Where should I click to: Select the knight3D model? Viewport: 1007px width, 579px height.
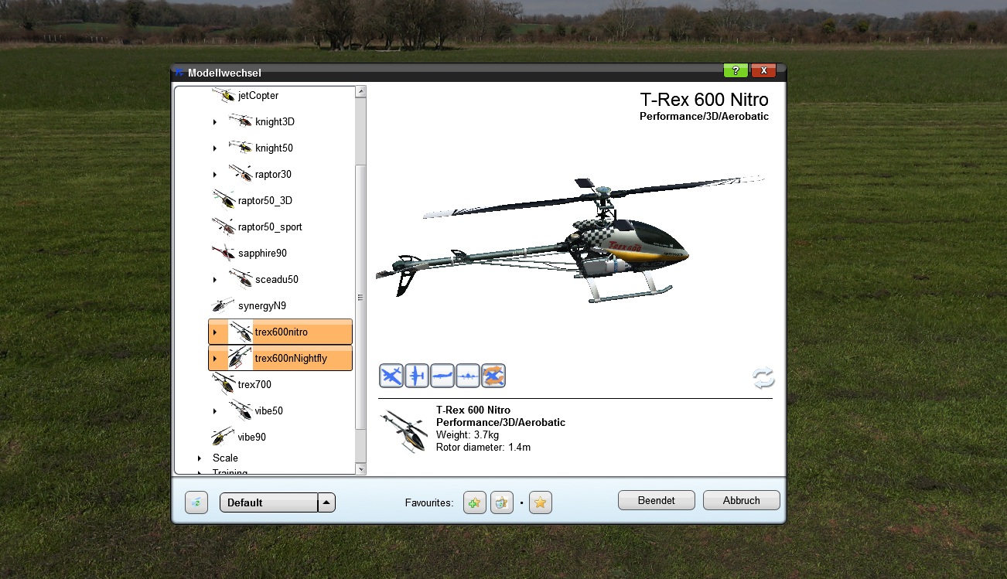275,121
